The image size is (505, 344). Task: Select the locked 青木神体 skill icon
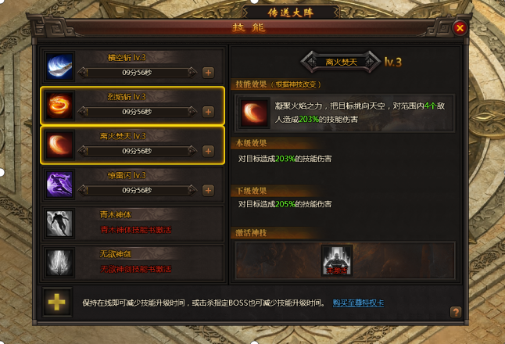59,224
